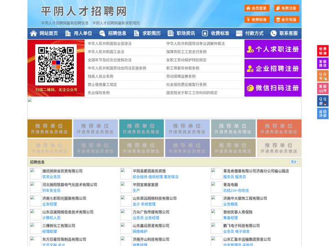
Task: Open 山东思远网络科技有限公司 company link
Action: pyautogui.click(x=154, y=198)
